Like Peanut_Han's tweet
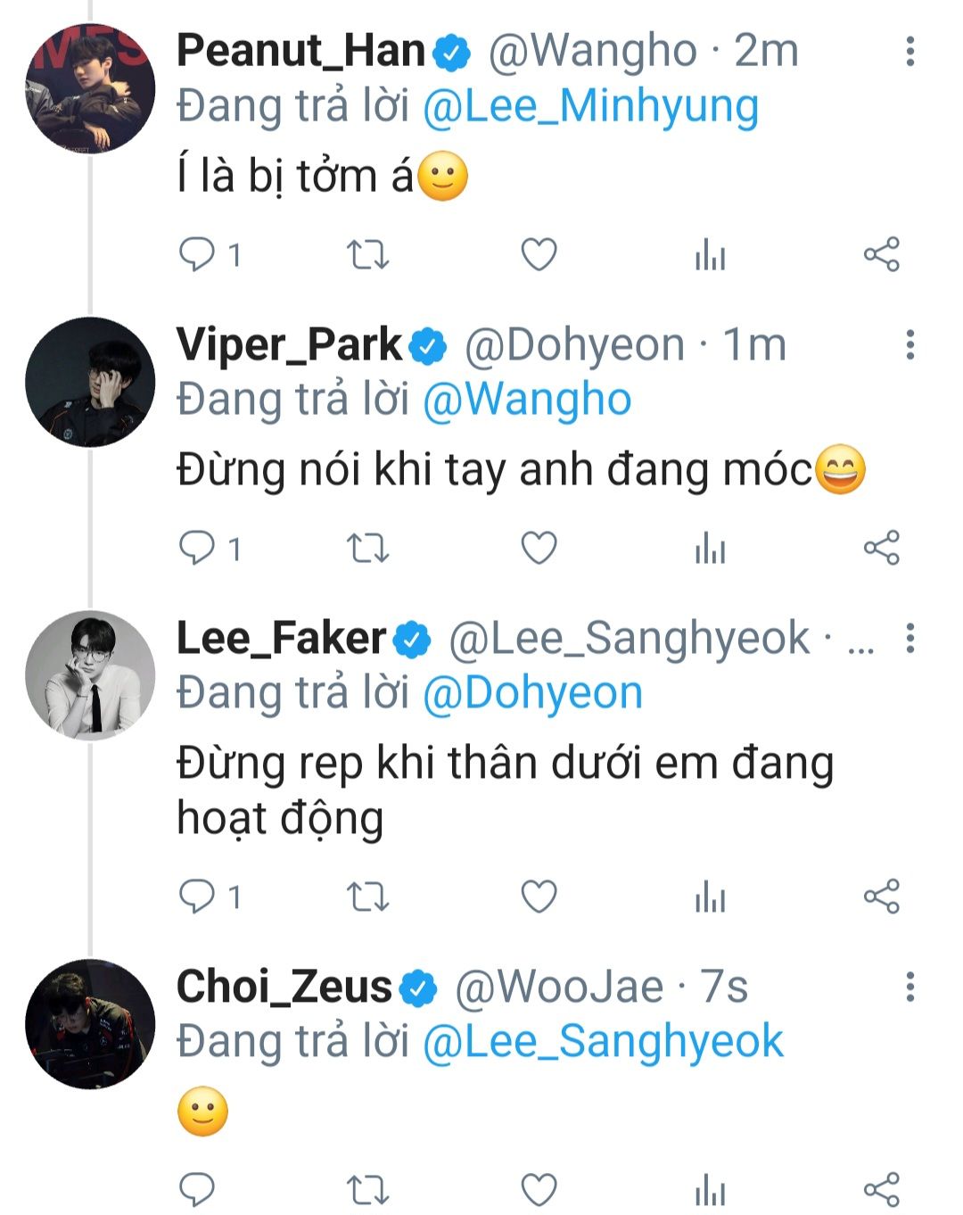The image size is (963, 1215). (539, 255)
